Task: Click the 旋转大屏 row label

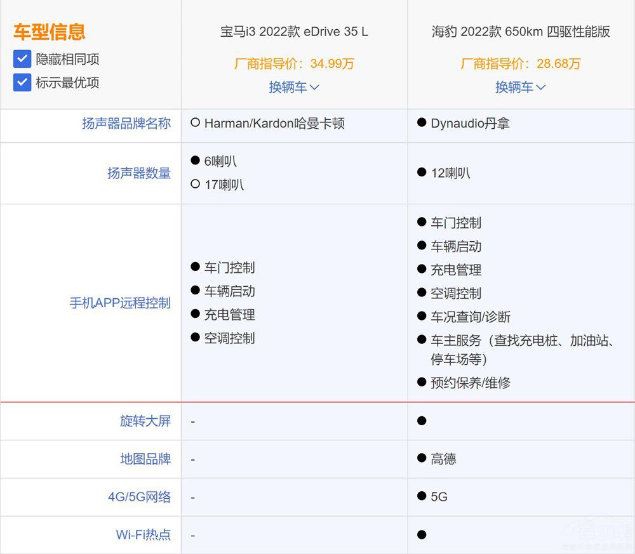Action: [145, 421]
